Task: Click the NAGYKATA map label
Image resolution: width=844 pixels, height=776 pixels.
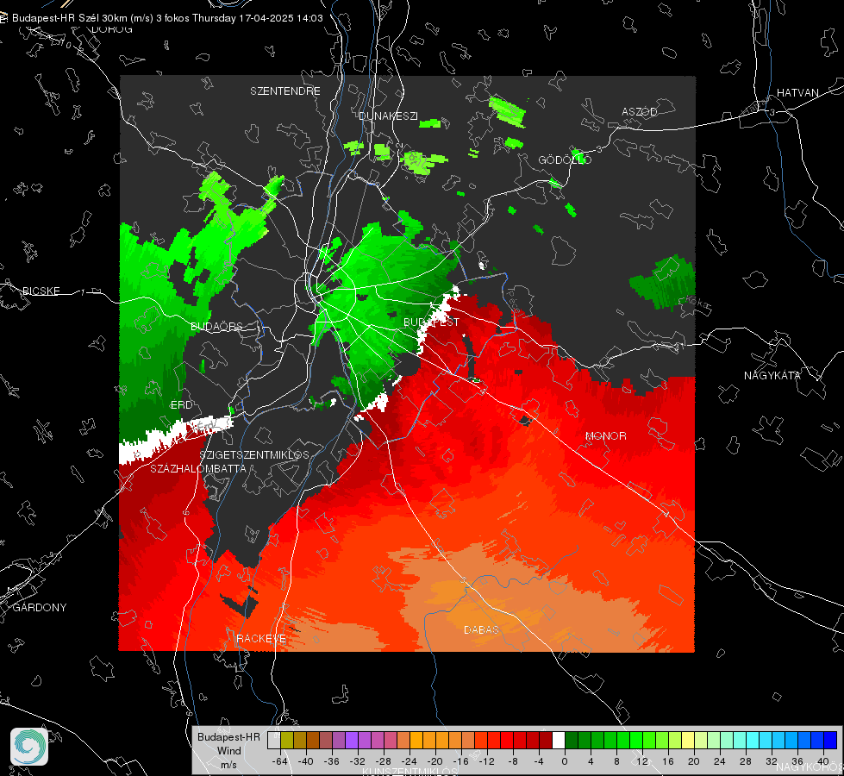Action: click(772, 375)
